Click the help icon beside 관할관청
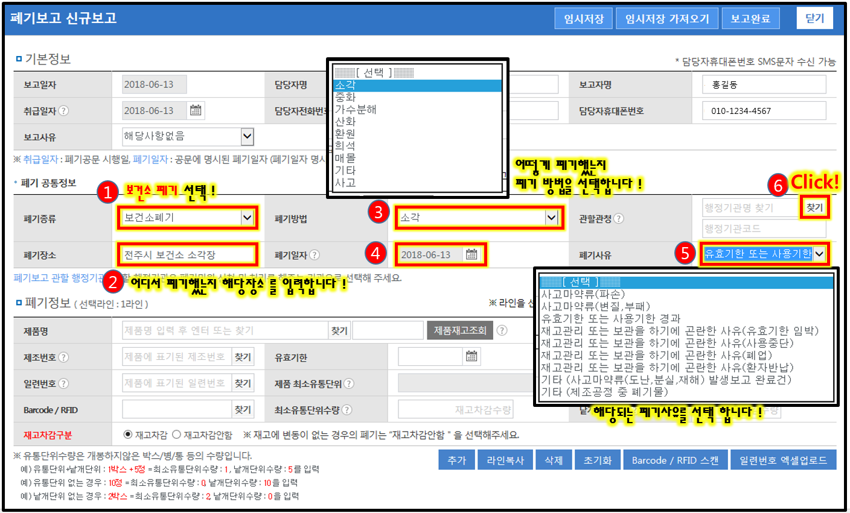Image resolution: width=850 pixels, height=513 pixels. tap(619, 219)
